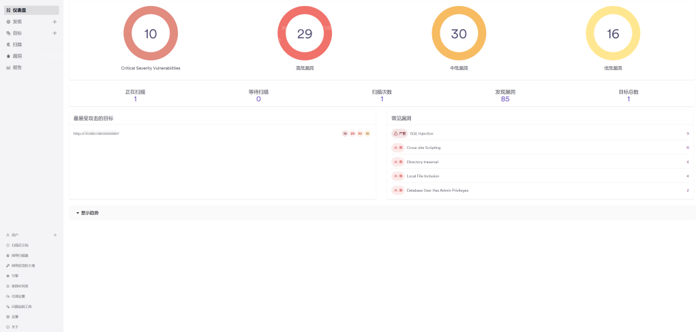Open the SQL Injection vulnerability entry
Image resolution: width=698 pixels, height=332 pixels.
point(421,133)
